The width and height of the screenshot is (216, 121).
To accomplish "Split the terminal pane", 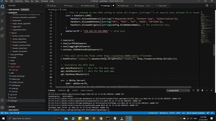I will tap(198, 90).
